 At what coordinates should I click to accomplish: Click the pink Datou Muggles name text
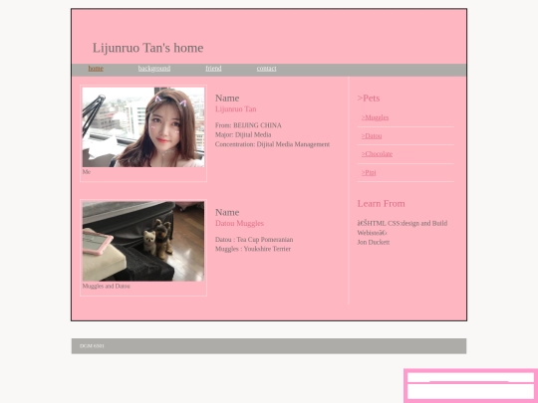click(239, 224)
